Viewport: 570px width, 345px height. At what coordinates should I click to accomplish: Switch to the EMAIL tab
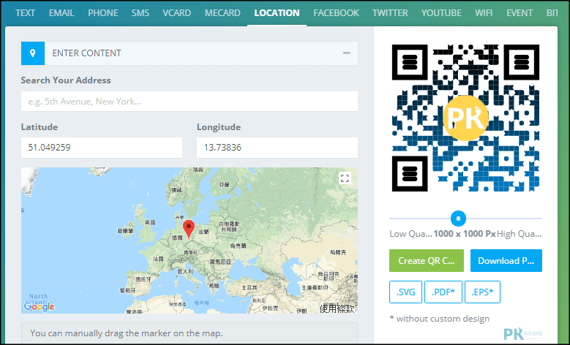[61, 12]
